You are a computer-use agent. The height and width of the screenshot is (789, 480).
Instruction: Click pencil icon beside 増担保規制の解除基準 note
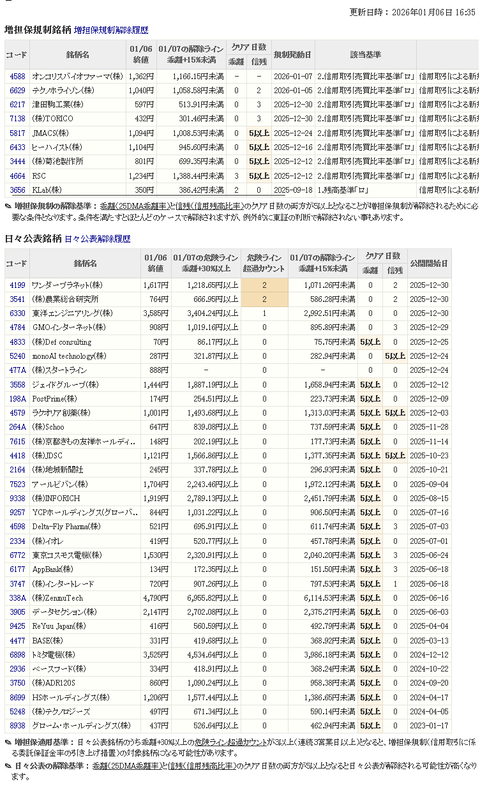(x=8, y=206)
